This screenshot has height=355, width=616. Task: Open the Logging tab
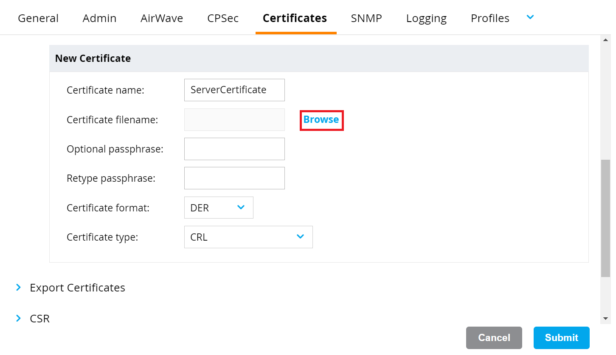[426, 18]
